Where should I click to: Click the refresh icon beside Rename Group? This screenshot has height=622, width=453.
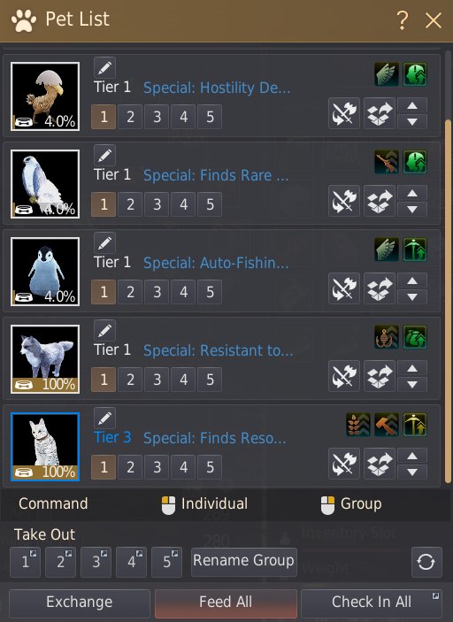pyautogui.click(x=426, y=562)
